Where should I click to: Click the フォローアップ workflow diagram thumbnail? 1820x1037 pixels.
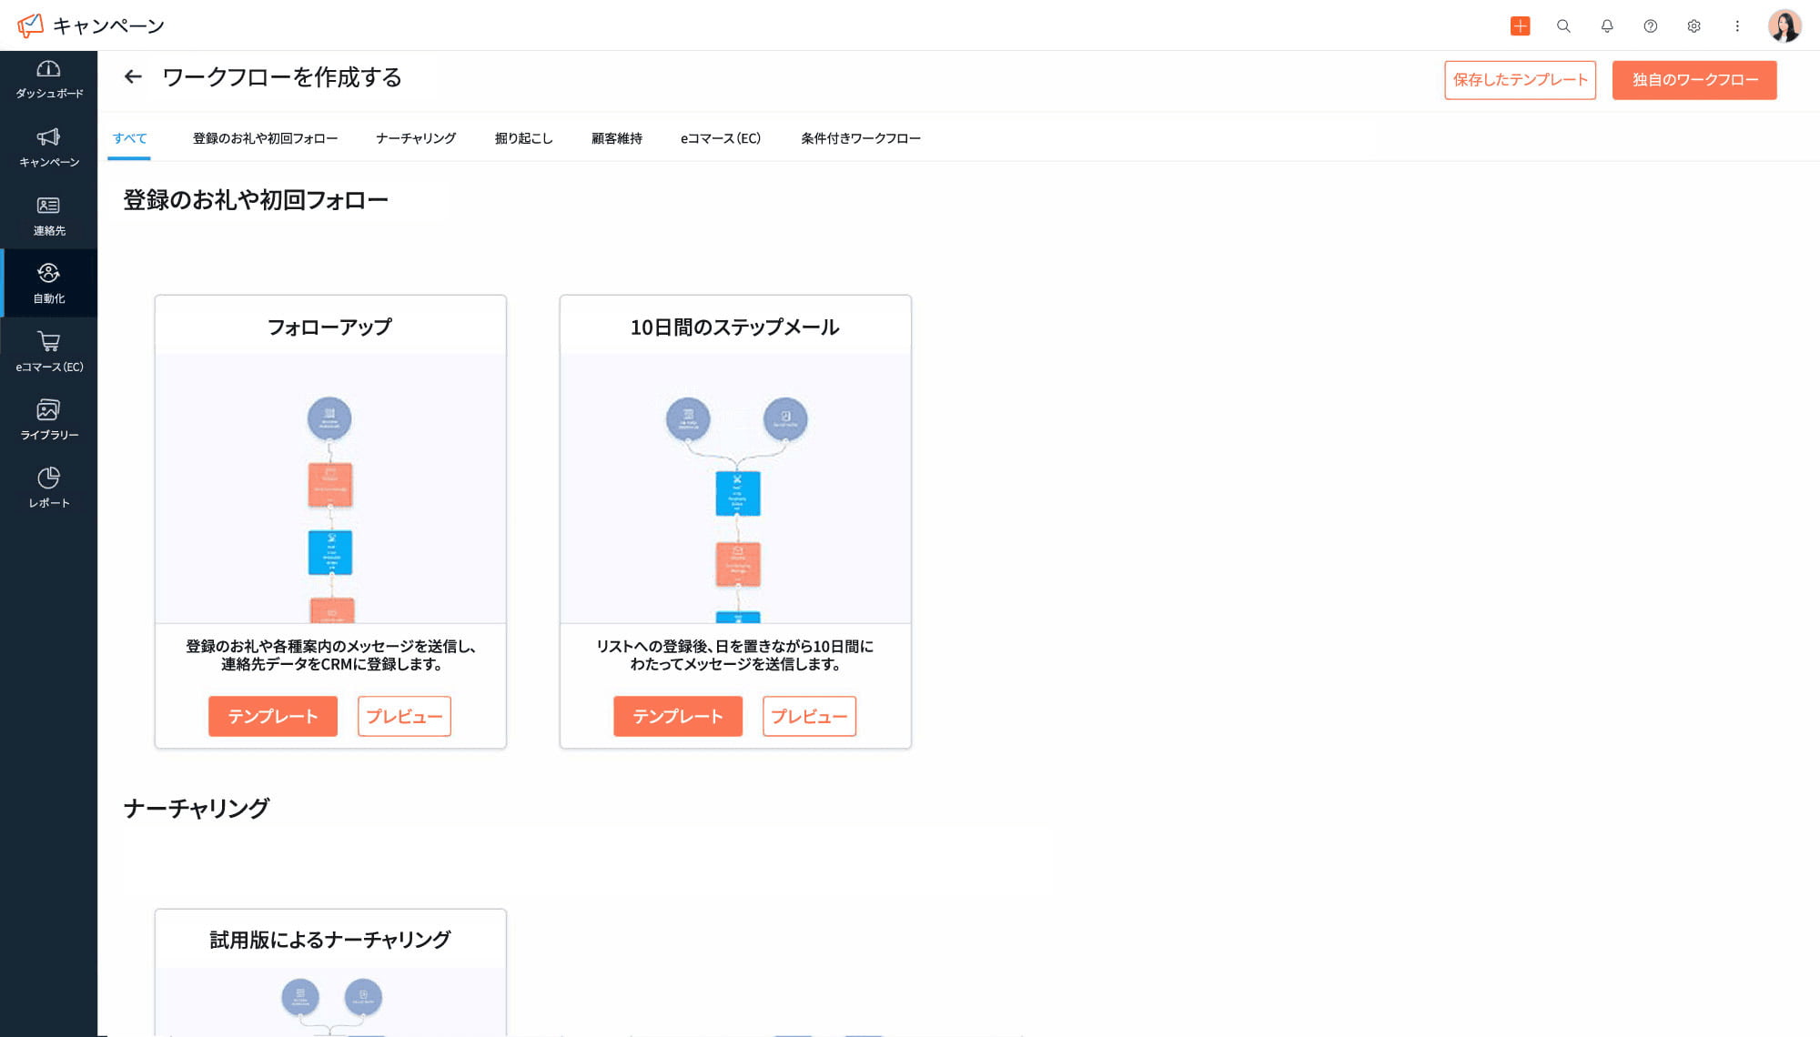pyautogui.click(x=330, y=489)
